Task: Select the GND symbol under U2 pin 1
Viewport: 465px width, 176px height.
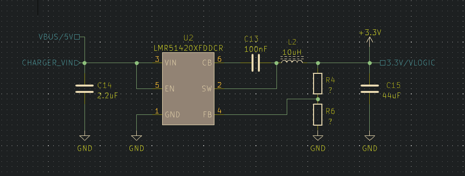Action: click(136, 138)
